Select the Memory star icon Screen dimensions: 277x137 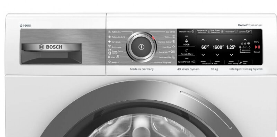pyautogui.click(x=109, y=62)
